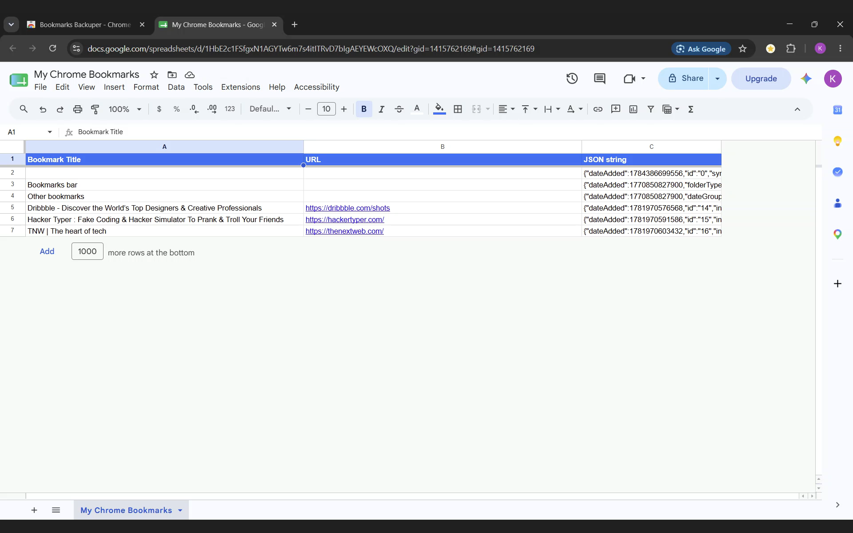Open the fill color picker
Screen dimensions: 853x533
click(439, 109)
